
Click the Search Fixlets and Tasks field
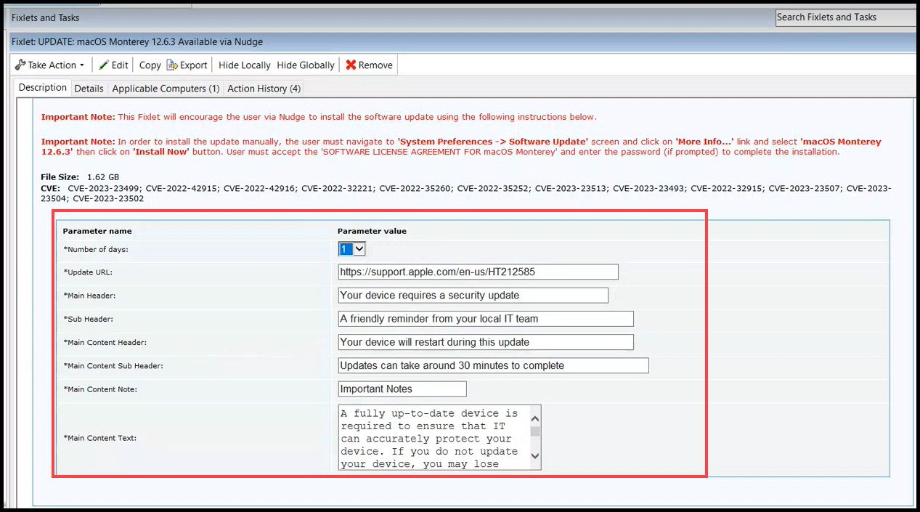tap(846, 17)
